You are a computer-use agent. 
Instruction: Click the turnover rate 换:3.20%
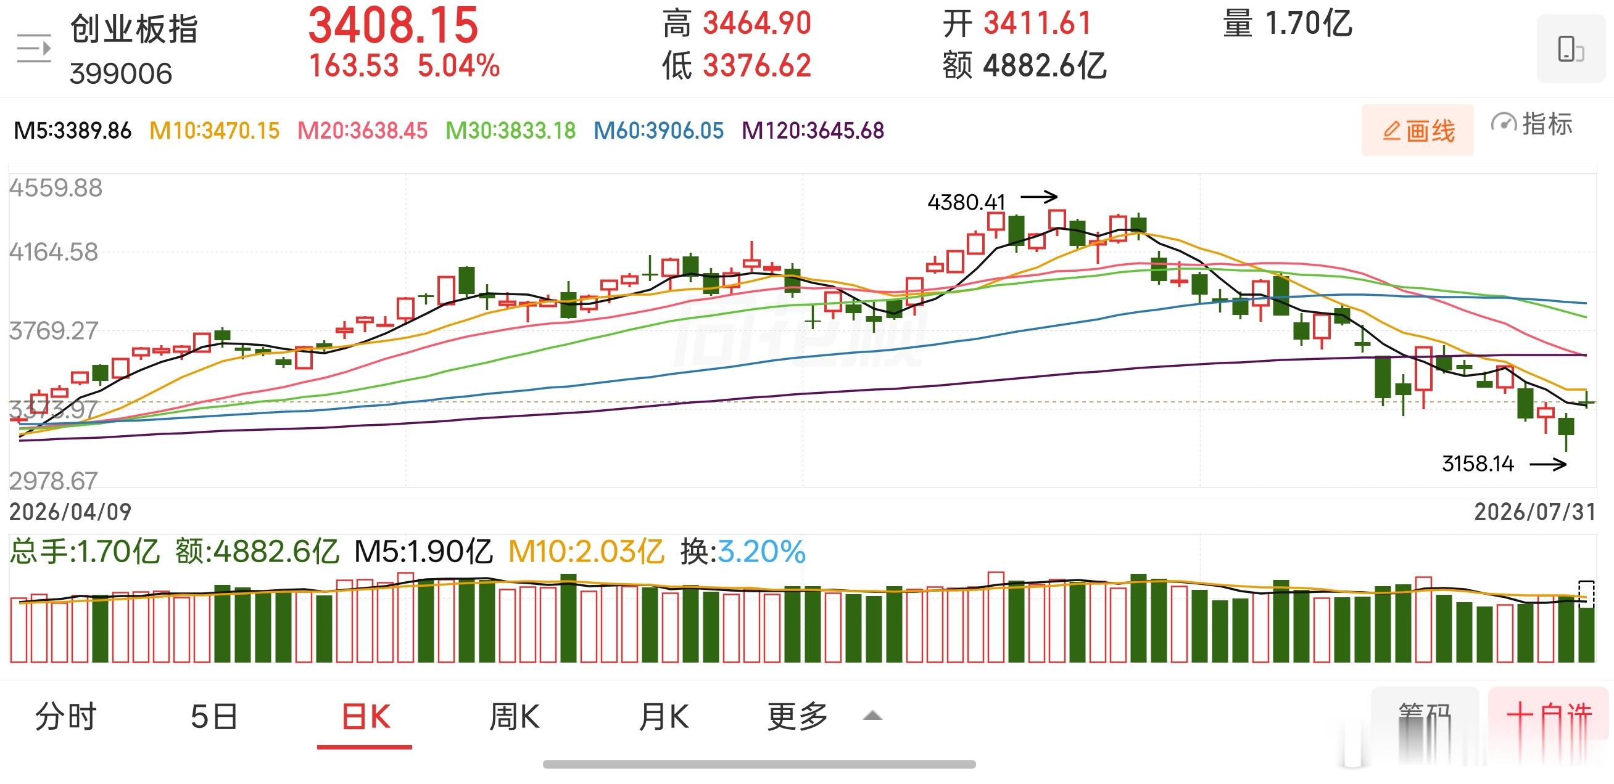743,552
